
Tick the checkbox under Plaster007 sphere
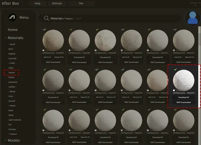(44, 50)
